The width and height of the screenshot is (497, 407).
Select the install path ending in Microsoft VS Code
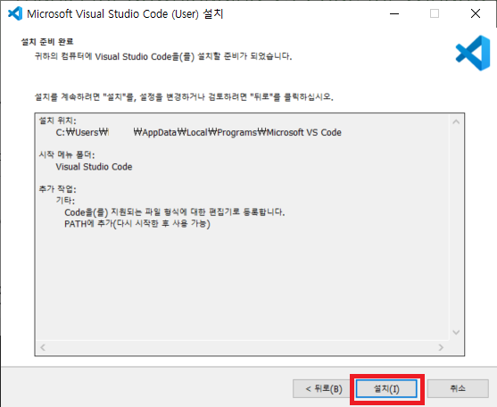198,132
